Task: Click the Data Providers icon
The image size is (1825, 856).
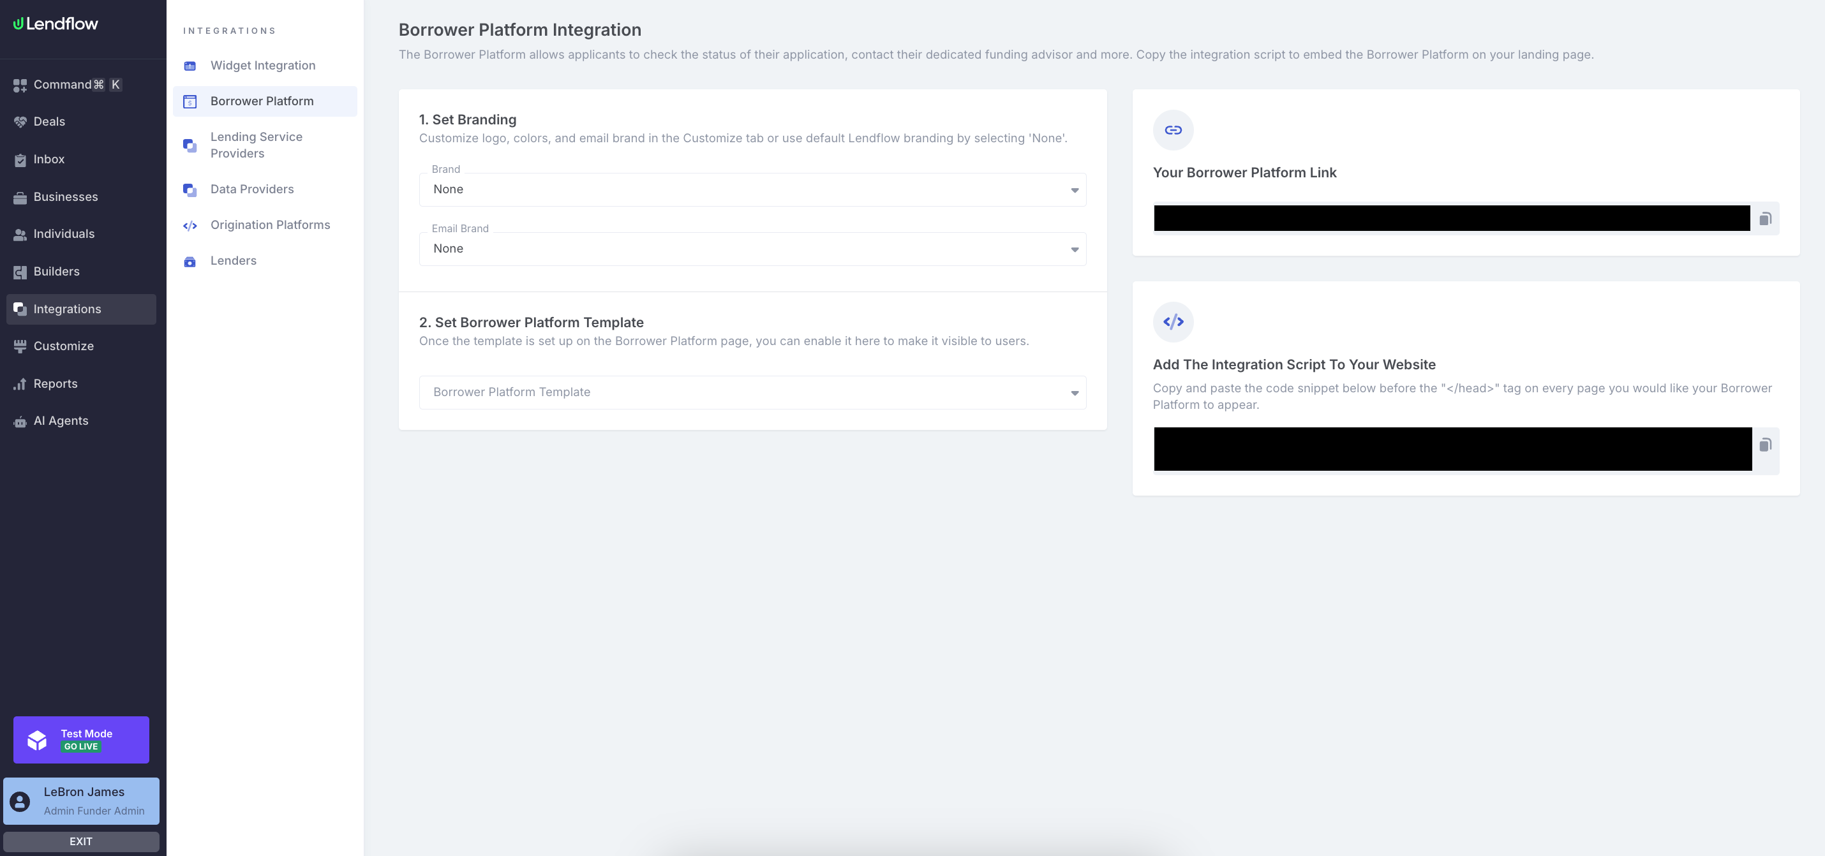Action: 190,189
